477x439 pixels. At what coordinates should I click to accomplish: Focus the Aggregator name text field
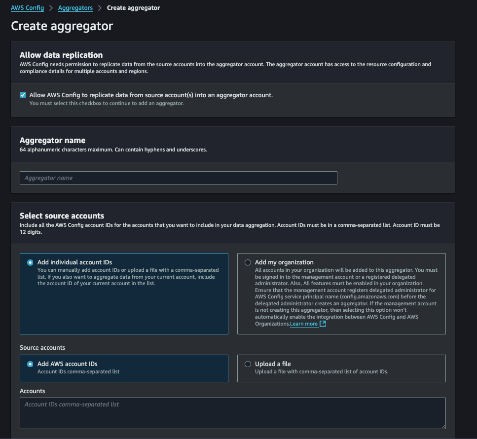coord(178,178)
